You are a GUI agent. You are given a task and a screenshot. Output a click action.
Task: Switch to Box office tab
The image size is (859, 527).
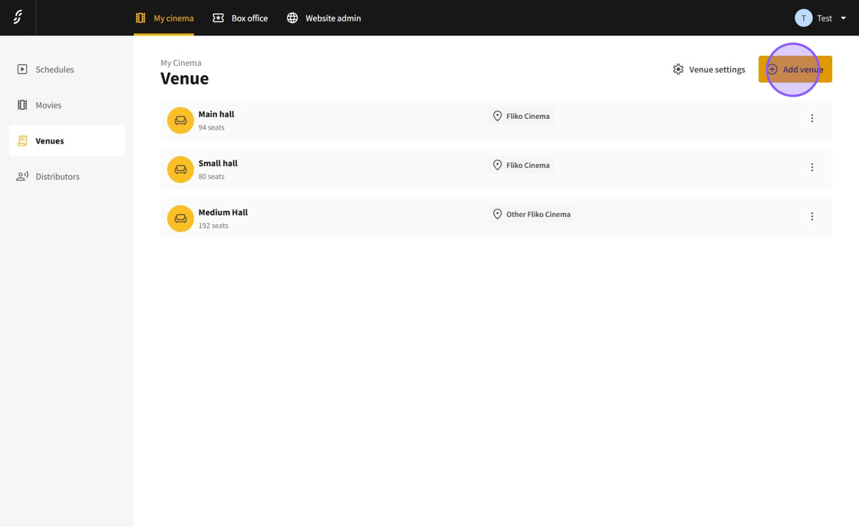[x=240, y=18]
